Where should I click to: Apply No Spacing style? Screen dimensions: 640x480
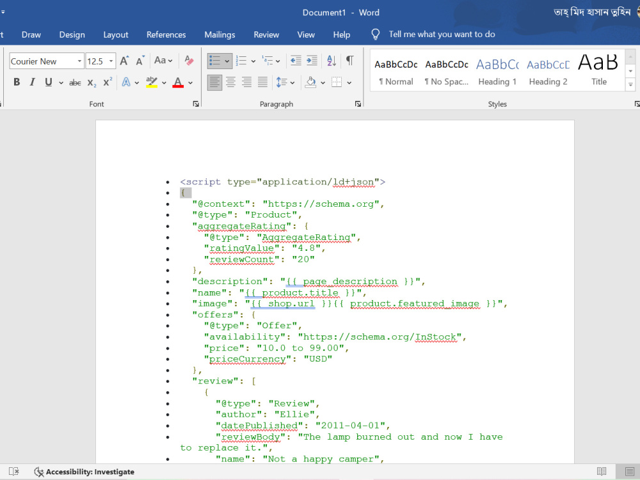coord(447,72)
